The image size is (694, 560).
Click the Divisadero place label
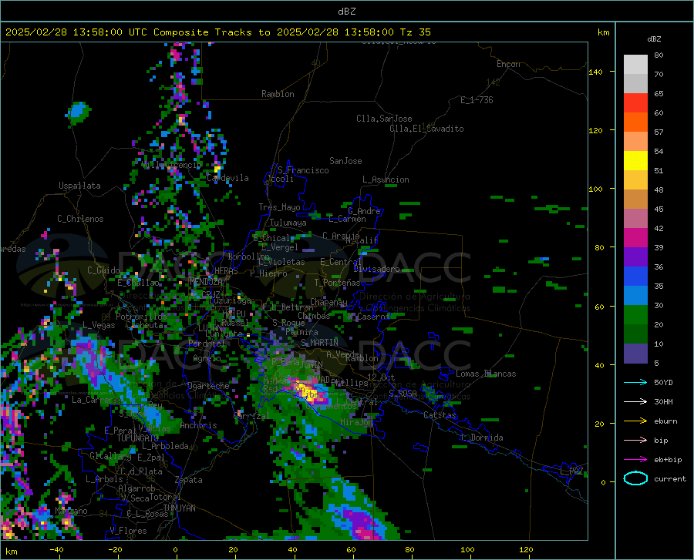376,269
